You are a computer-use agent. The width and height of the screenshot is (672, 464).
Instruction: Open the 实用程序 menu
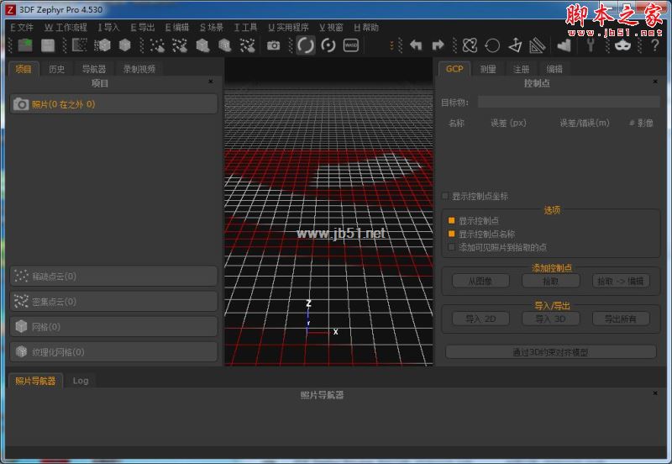coord(288,28)
